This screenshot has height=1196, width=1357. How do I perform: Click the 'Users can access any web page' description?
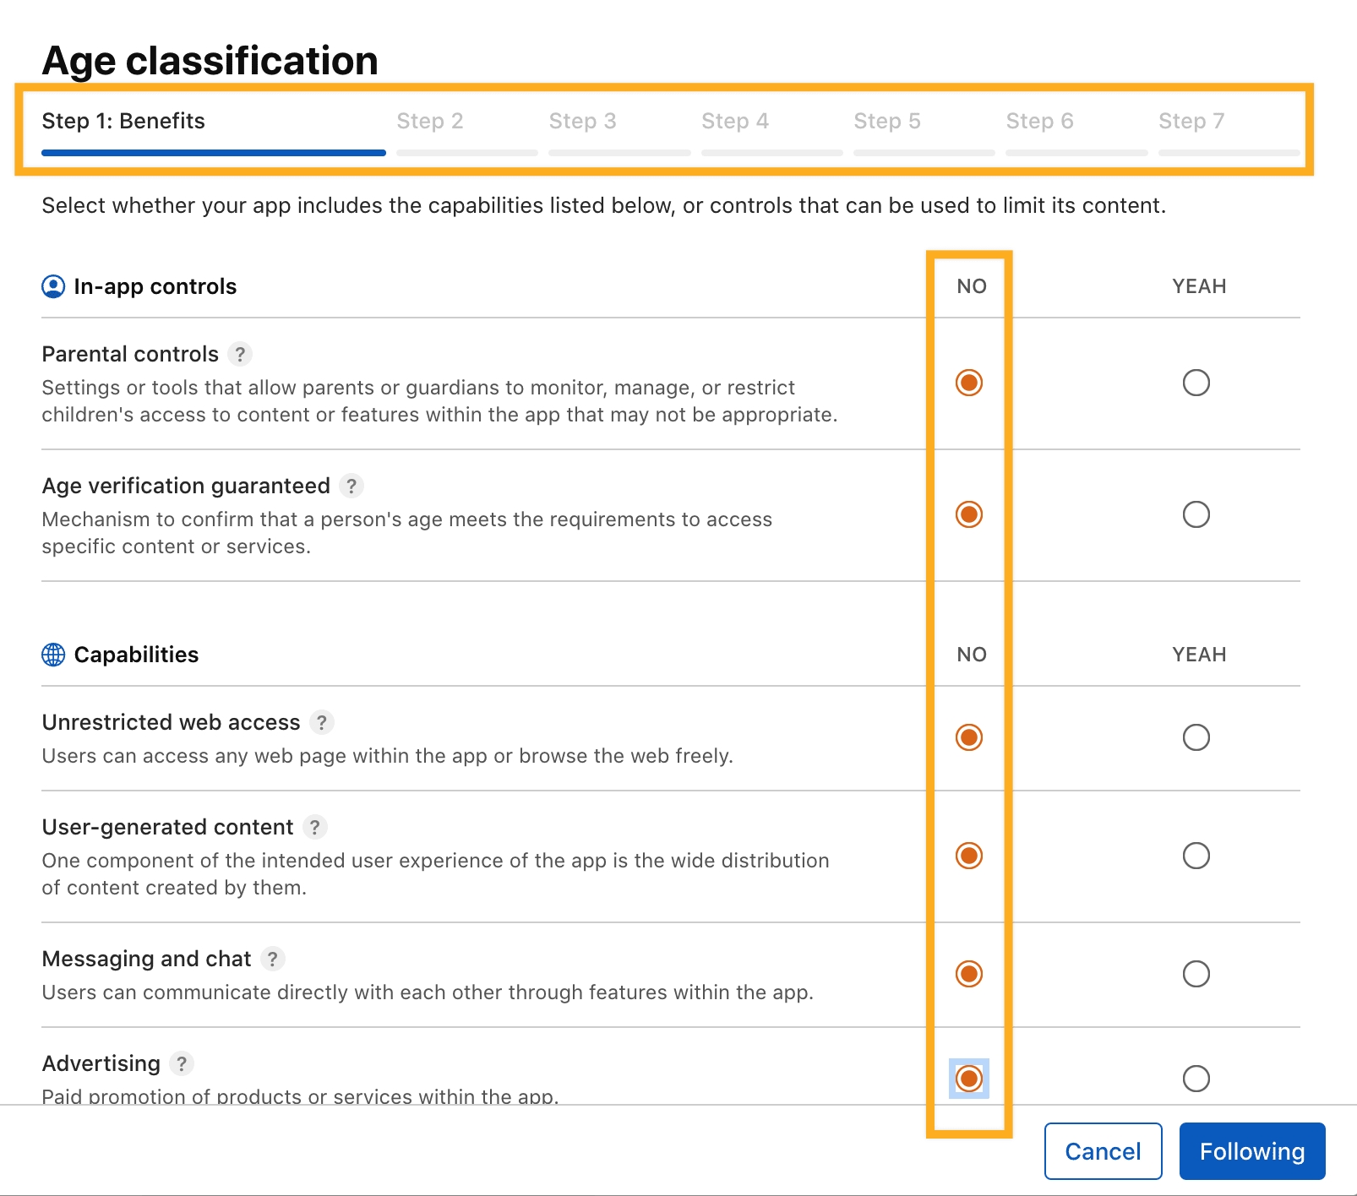tap(388, 756)
